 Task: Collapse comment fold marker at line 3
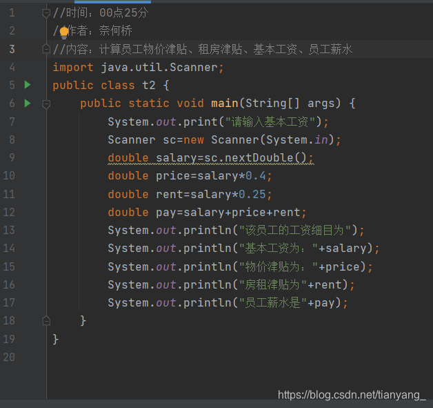[x=46, y=49]
